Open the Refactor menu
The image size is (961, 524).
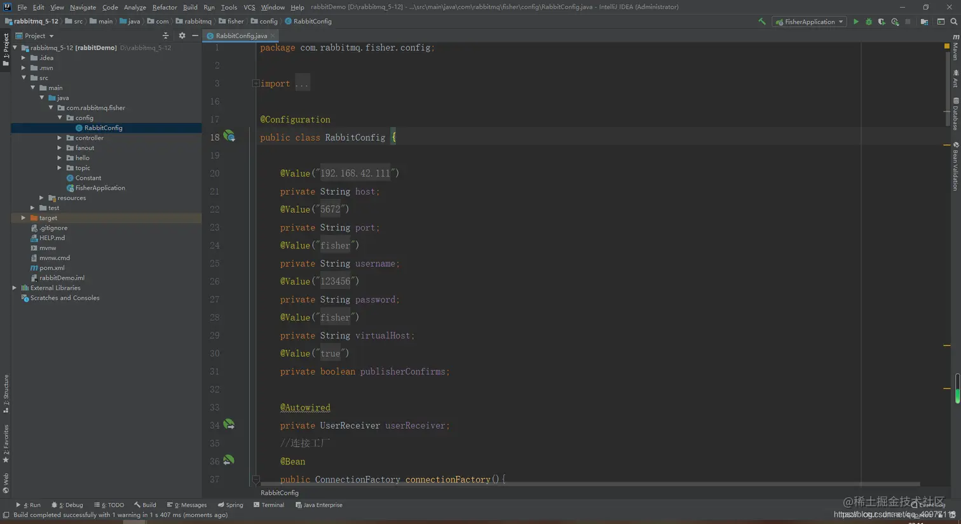tap(164, 7)
